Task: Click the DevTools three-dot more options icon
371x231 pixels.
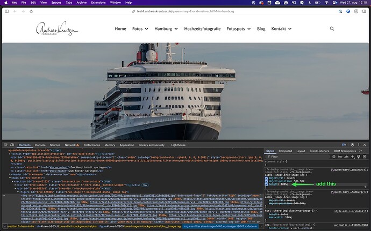Action: tap(359, 145)
